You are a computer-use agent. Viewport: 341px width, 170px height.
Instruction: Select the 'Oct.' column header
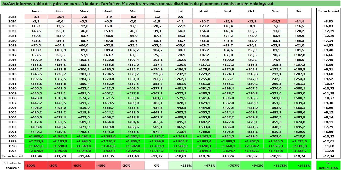tap(252, 11)
